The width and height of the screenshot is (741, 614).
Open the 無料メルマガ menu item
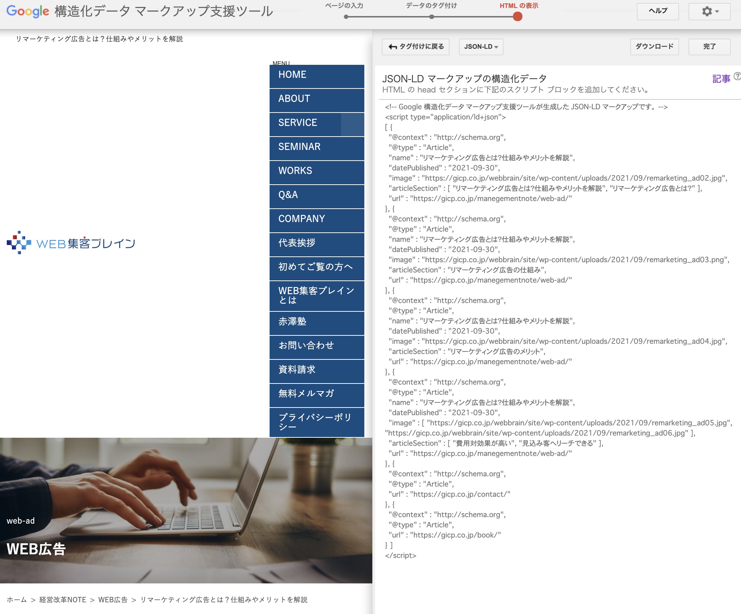pyautogui.click(x=317, y=395)
